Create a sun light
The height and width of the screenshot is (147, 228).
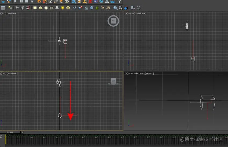[x=62, y=8]
